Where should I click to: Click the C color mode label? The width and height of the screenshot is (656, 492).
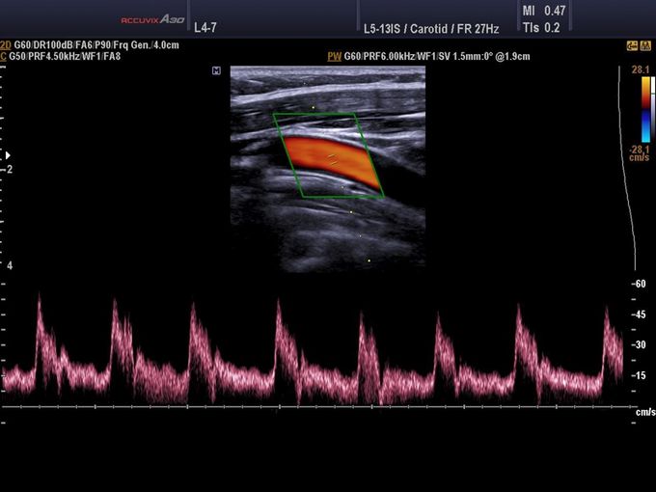5,56
